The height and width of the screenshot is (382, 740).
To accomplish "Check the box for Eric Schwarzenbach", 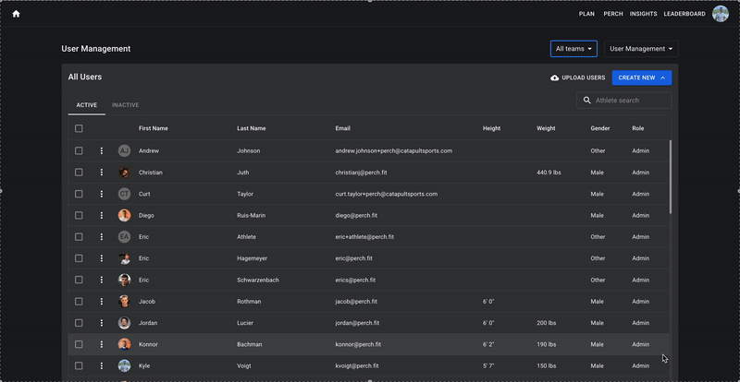I will pos(79,280).
